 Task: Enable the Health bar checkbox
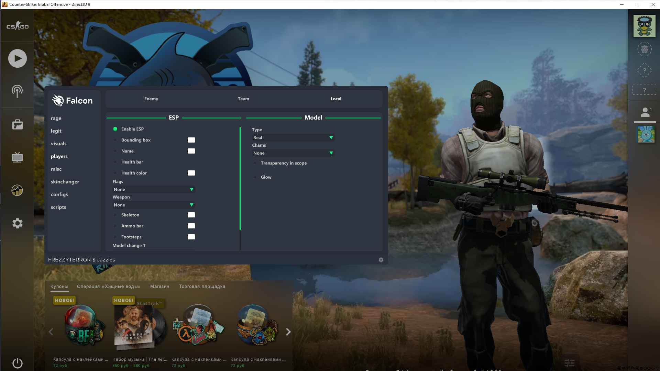115,162
